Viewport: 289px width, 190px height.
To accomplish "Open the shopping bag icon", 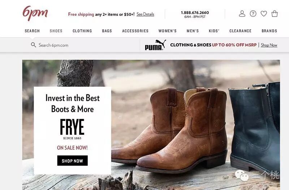I will click(275, 14).
